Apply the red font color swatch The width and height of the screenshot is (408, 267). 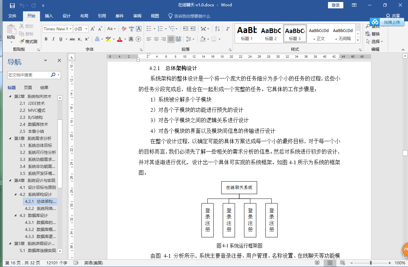(x=120, y=39)
